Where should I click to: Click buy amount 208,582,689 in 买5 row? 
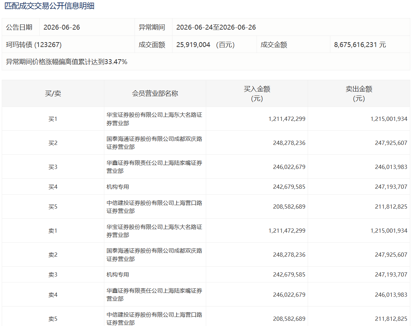click(289, 207)
